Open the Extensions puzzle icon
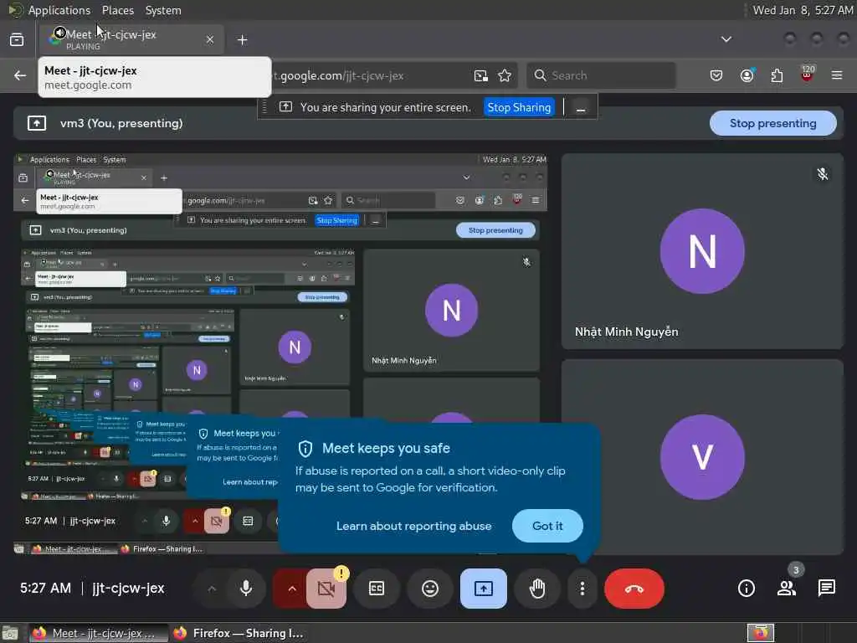The width and height of the screenshot is (857, 643). pos(777,75)
